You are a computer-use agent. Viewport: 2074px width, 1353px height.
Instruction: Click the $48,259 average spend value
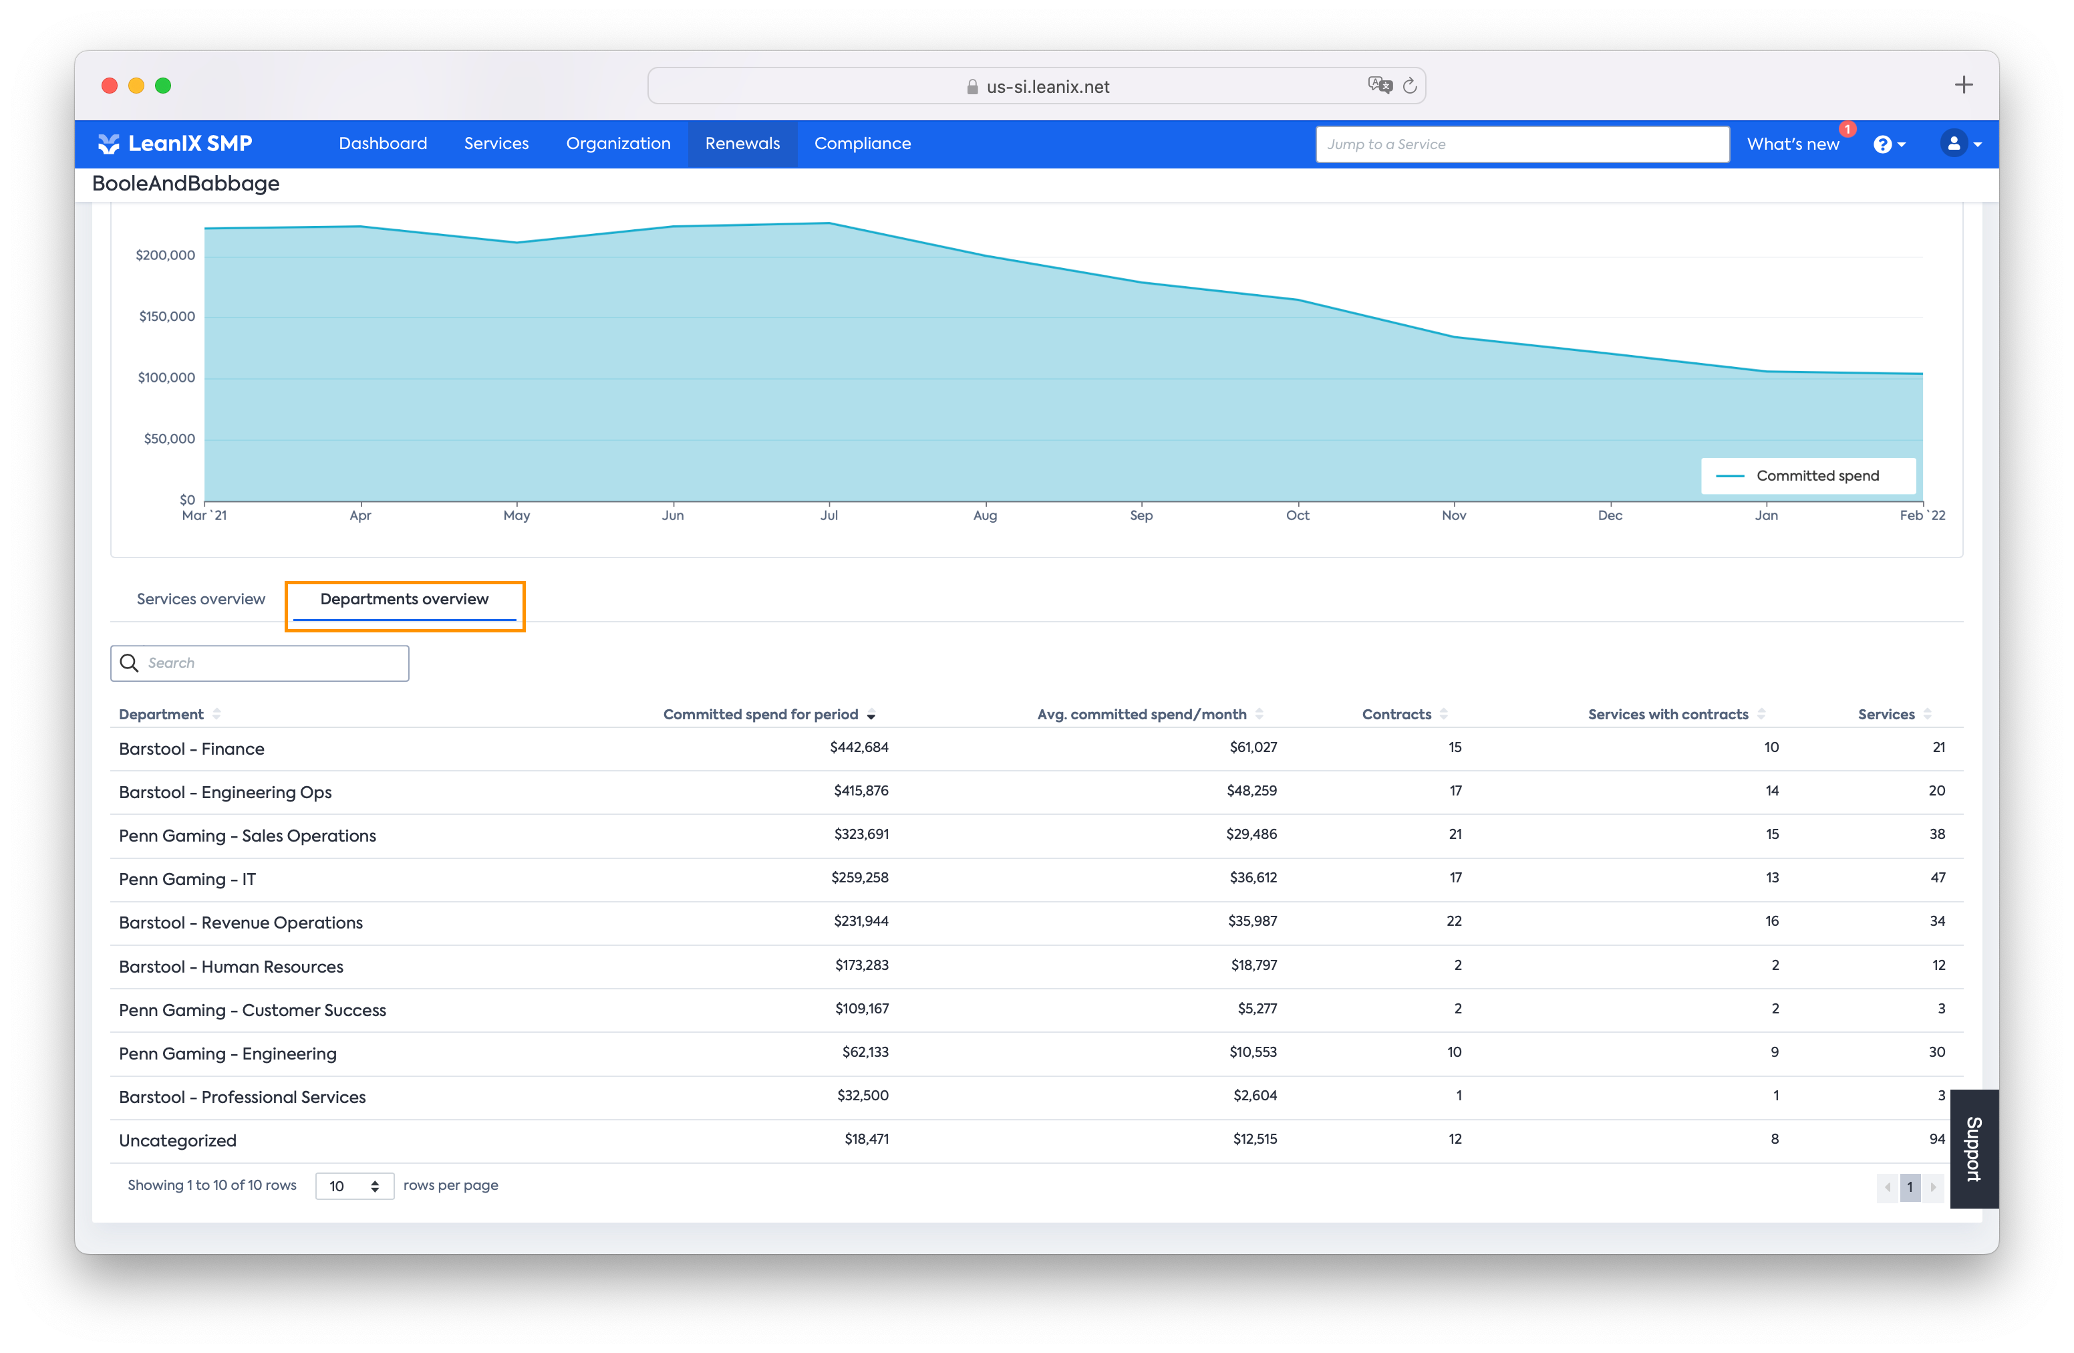click(1251, 791)
